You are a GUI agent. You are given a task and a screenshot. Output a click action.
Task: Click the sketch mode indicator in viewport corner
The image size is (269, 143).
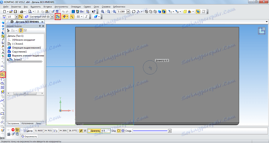click(x=262, y=31)
